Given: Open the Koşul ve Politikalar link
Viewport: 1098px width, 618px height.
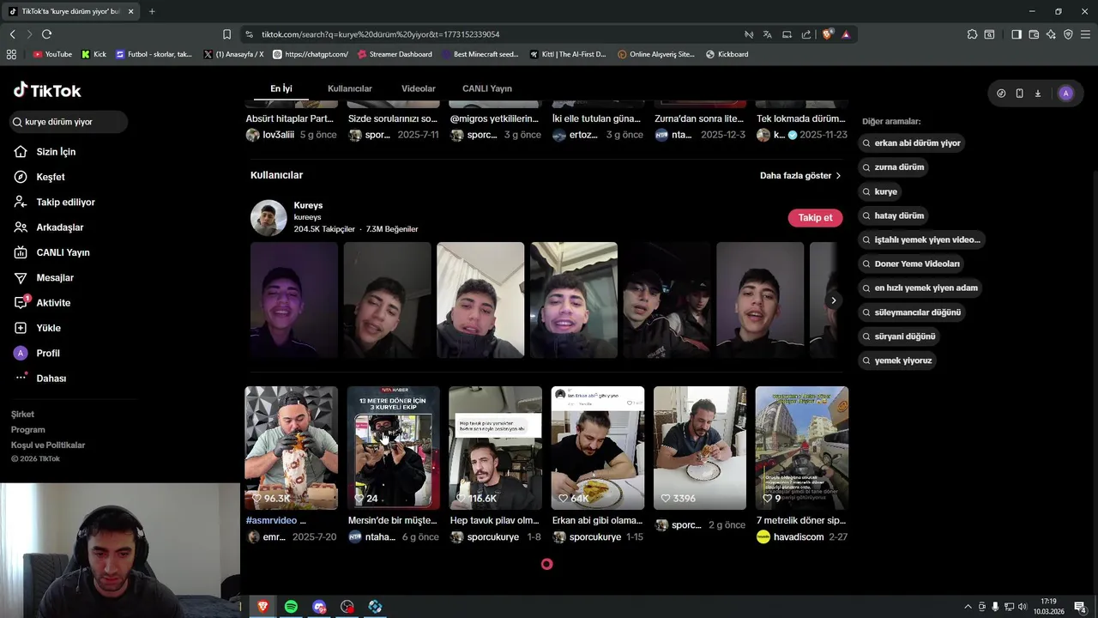Looking at the screenshot, I should point(48,445).
